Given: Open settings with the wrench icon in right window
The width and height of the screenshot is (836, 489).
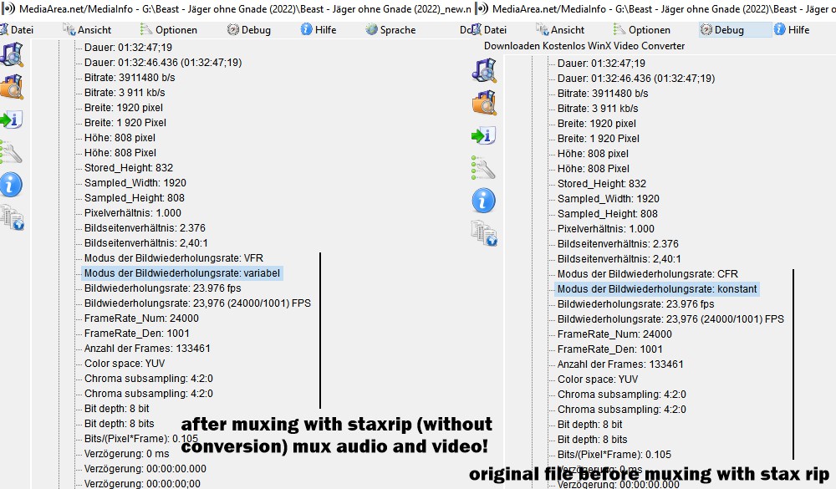Looking at the screenshot, I should [x=484, y=167].
